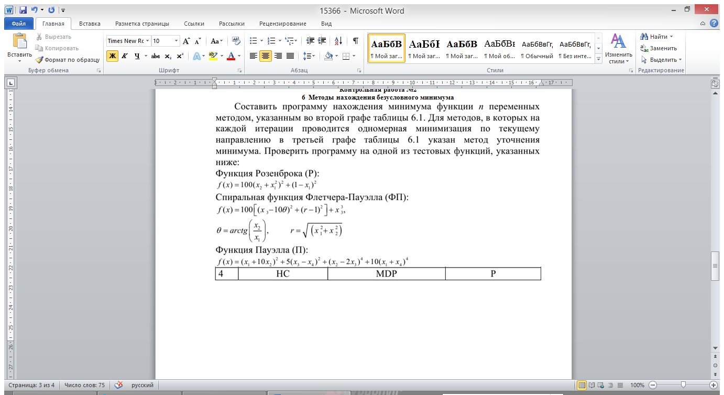Screen dimensions: 724x395
Task: Toggle center alignment
Action: point(266,56)
